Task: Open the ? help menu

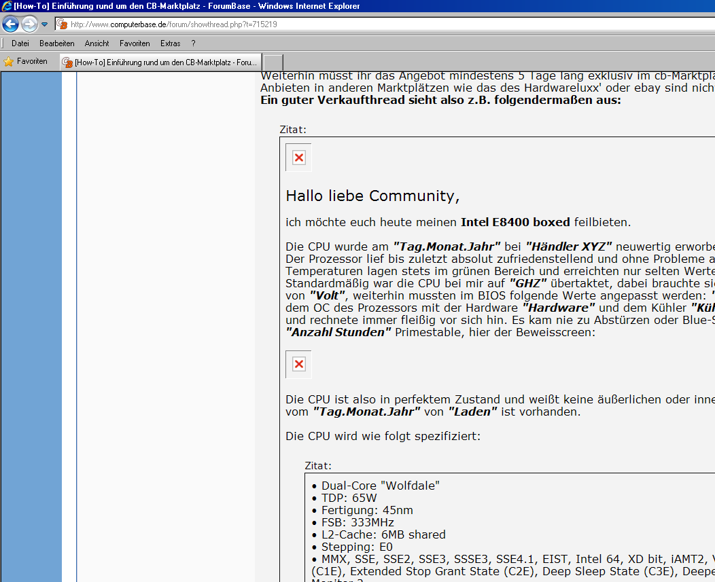Action: point(193,43)
